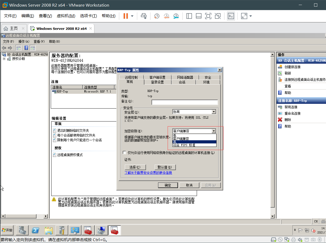326x243 pixels.
Task: Open the power dropdown arrow next to pause
Action: point(132,16)
